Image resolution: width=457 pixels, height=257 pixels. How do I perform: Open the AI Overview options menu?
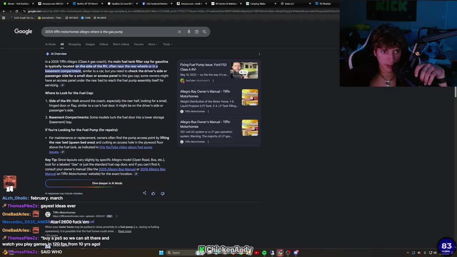(259, 54)
